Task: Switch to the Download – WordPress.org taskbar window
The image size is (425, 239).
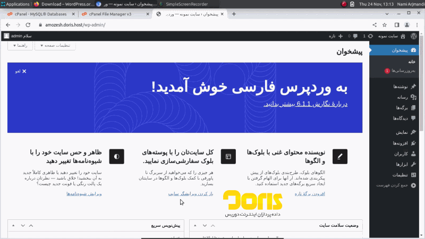Action: coord(64,4)
